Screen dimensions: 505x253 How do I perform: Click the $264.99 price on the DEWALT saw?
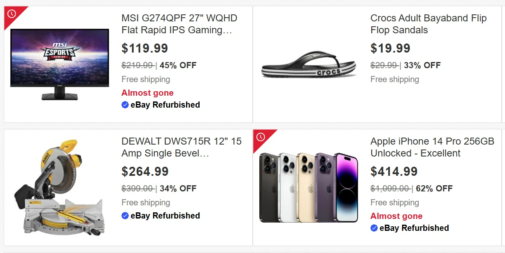[145, 171]
